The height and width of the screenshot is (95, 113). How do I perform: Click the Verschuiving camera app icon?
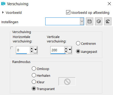click(x=3, y=4)
